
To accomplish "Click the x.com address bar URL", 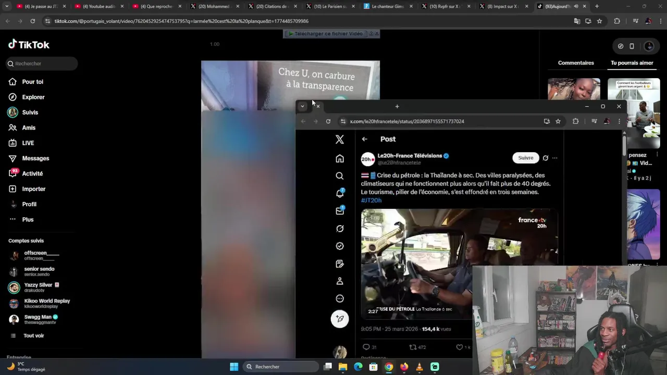I will coord(406,121).
